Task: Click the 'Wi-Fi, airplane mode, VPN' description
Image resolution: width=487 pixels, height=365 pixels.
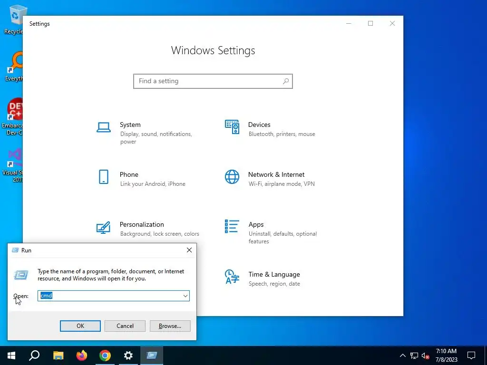Action: point(282,184)
